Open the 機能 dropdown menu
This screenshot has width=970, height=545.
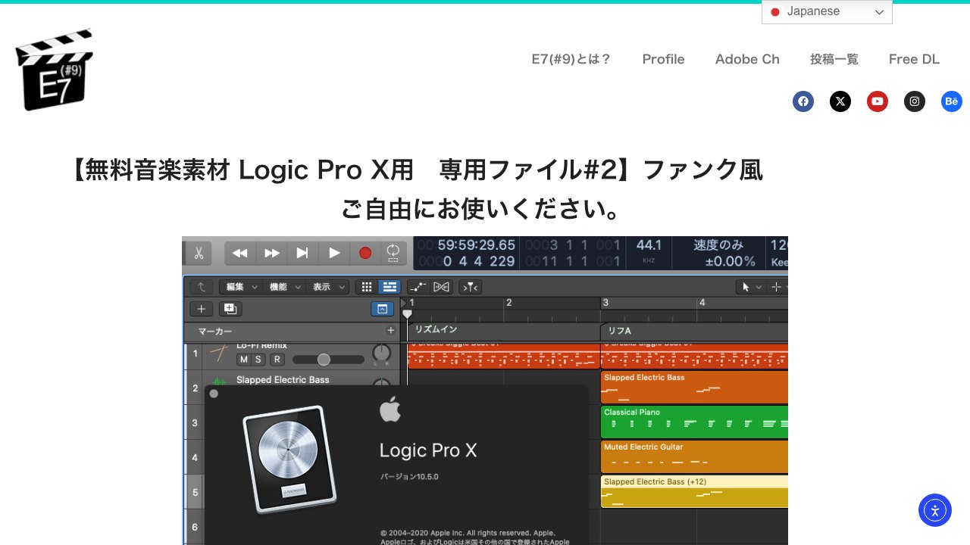point(284,287)
